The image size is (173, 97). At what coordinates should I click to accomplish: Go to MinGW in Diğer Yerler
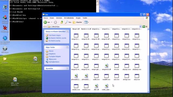(51, 51)
